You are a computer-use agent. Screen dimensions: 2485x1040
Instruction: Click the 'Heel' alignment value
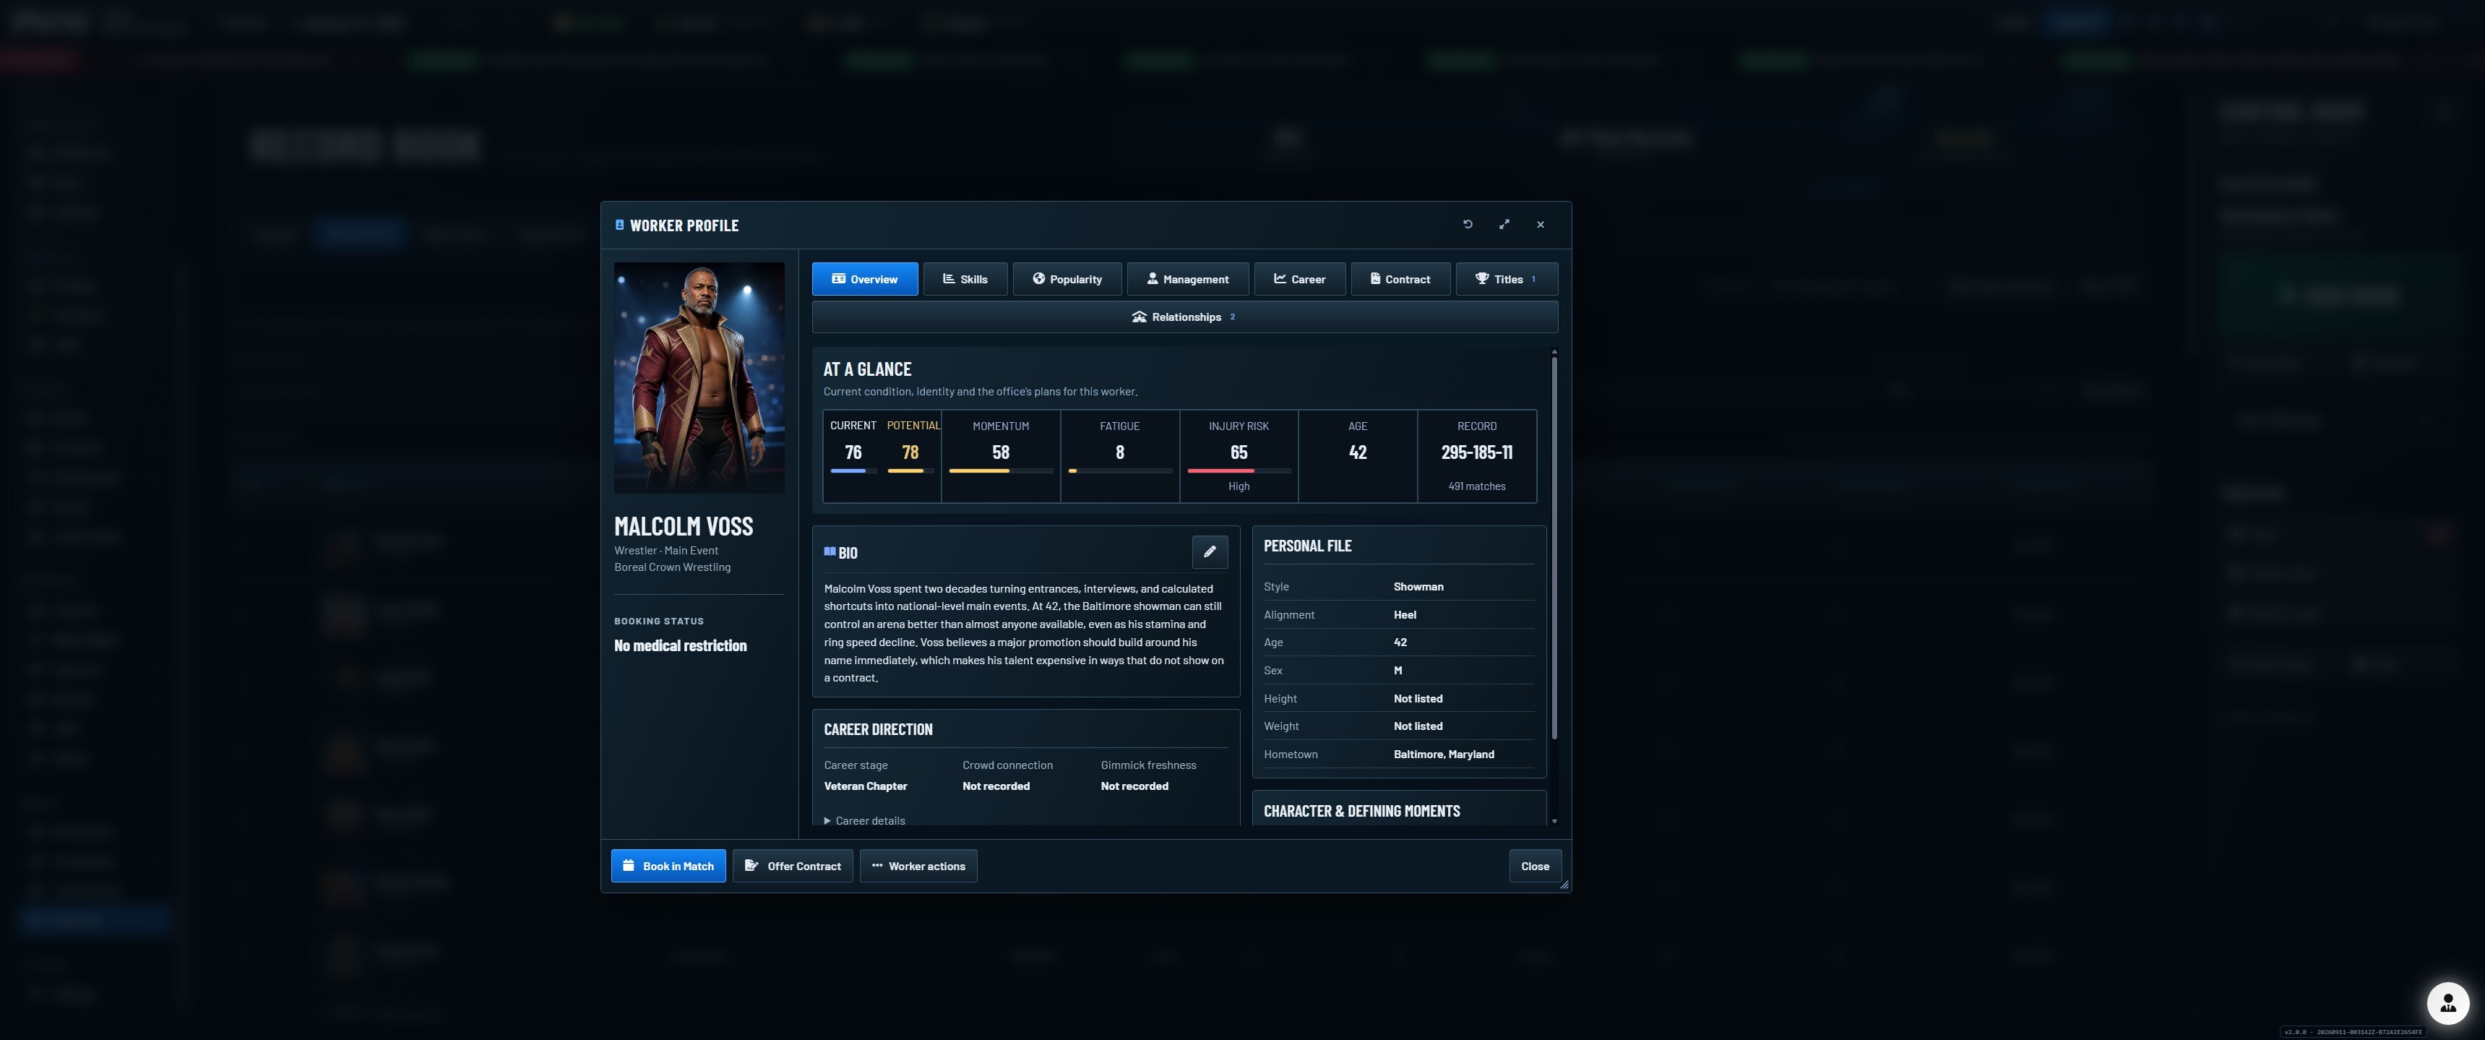click(x=1405, y=614)
